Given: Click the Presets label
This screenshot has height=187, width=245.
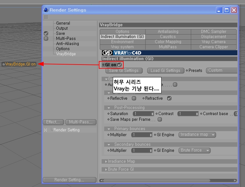Looking at the screenshot, I should [x=195, y=71].
